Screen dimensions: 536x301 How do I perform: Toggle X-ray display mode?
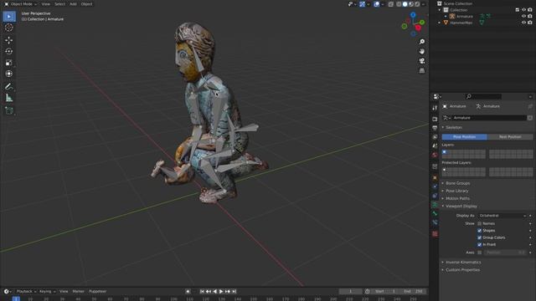(x=391, y=4)
